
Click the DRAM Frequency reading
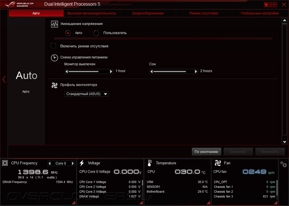pos(37,182)
